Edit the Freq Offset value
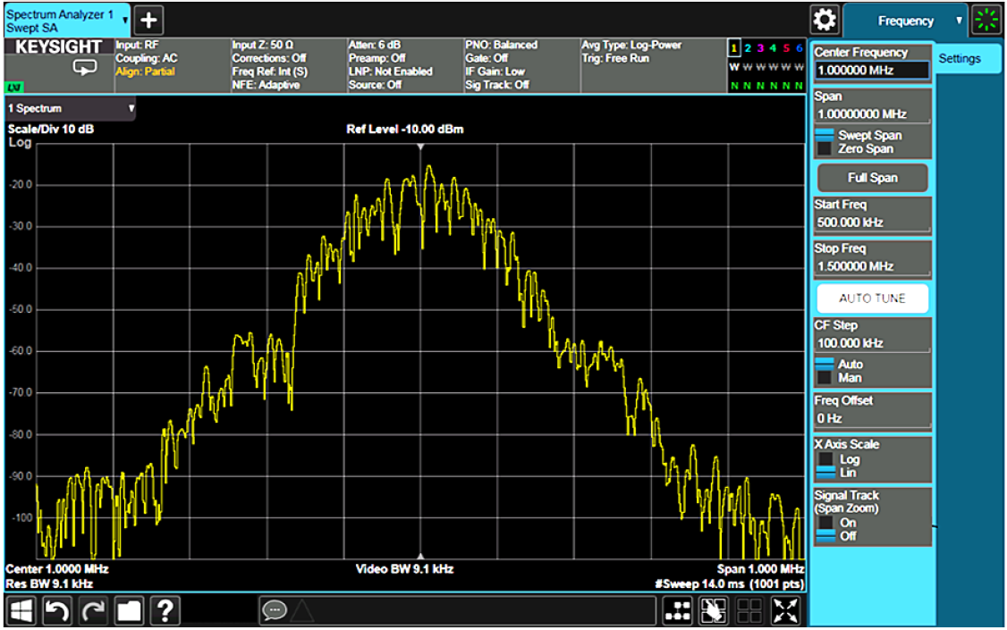This screenshot has height=630, width=1007. pos(872,418)
